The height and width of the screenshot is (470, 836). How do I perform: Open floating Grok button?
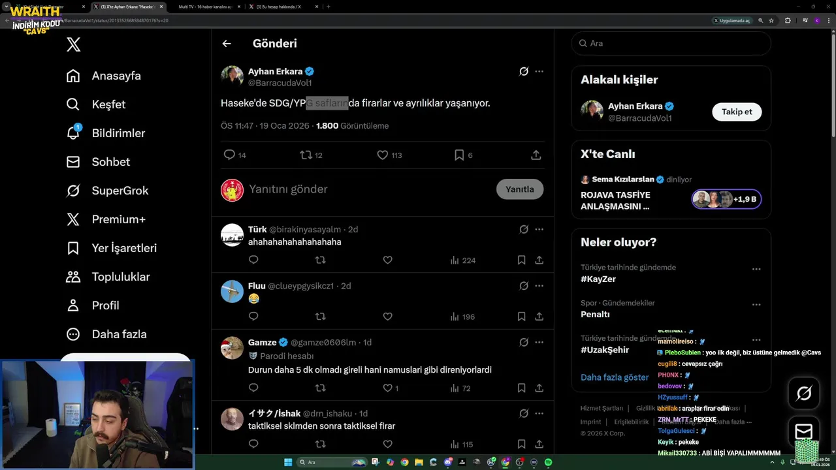point(804,393)
